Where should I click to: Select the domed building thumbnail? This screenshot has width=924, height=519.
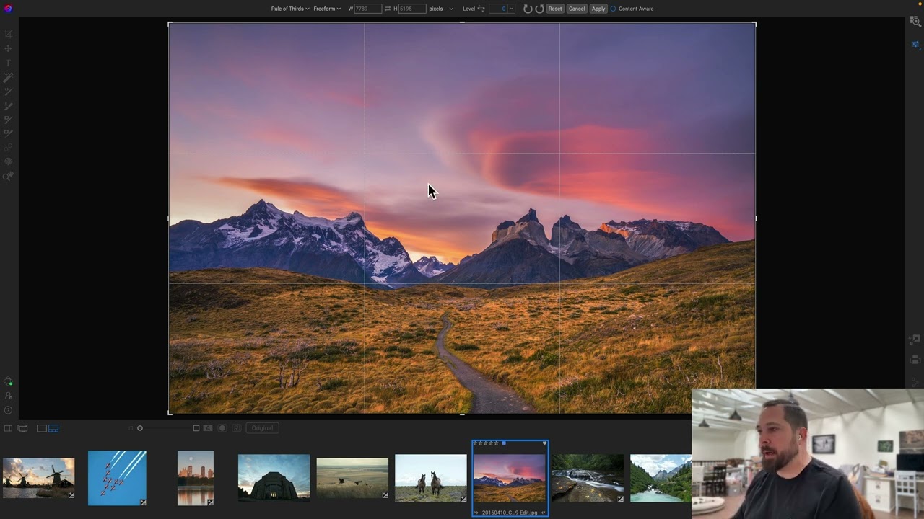coord(274,477)
